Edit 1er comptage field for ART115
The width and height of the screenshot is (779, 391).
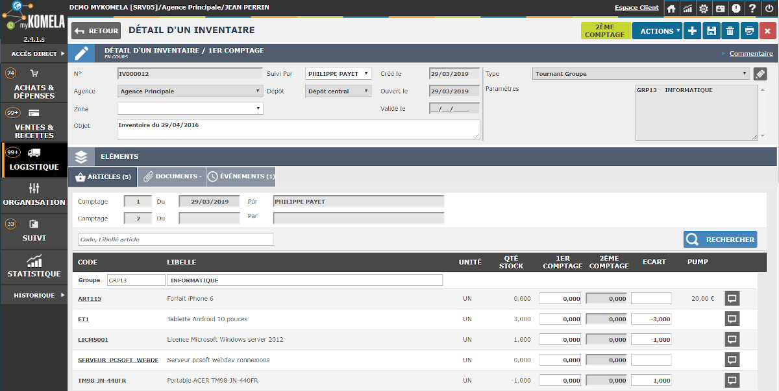(x=560, y=299)
